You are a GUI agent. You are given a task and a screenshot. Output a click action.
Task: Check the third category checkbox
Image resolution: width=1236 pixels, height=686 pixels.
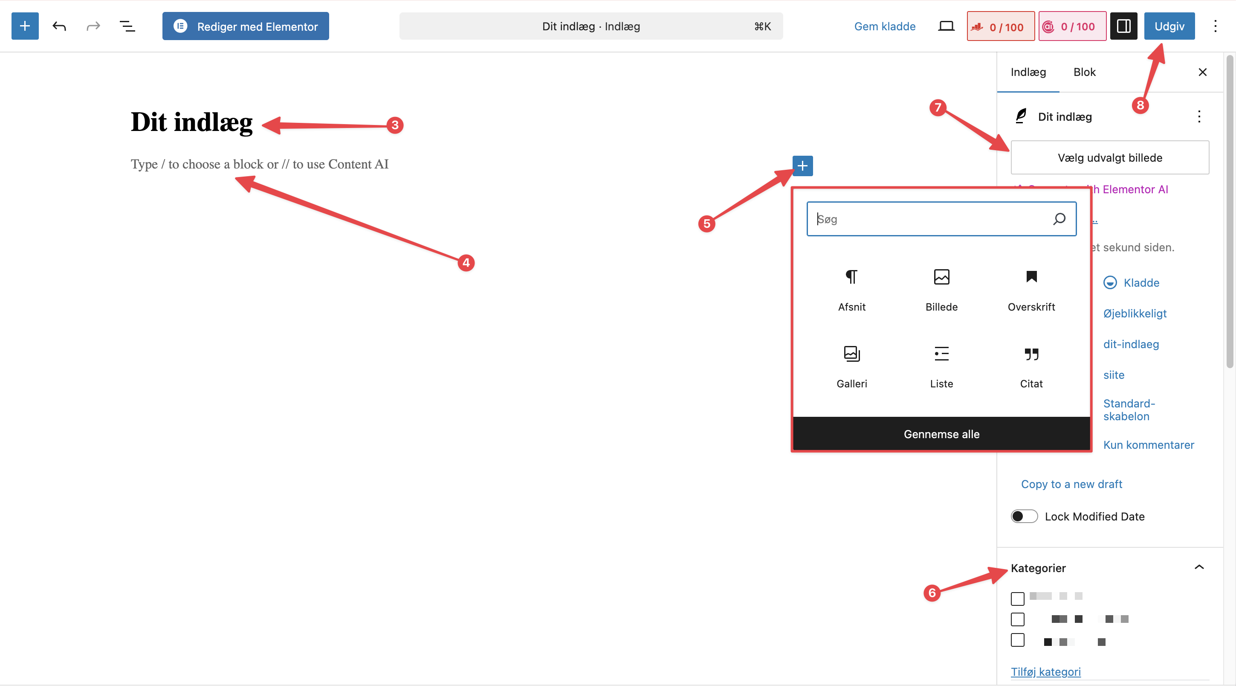1017,639
